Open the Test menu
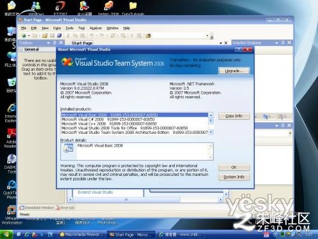318x239 pixels. pyautogui.click(x=81, y=28)
